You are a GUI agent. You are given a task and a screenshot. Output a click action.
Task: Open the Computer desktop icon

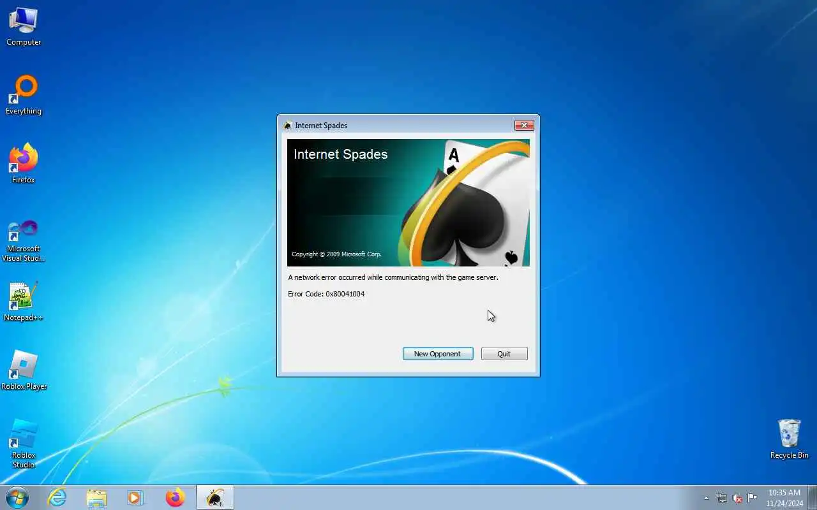point(24,27)
